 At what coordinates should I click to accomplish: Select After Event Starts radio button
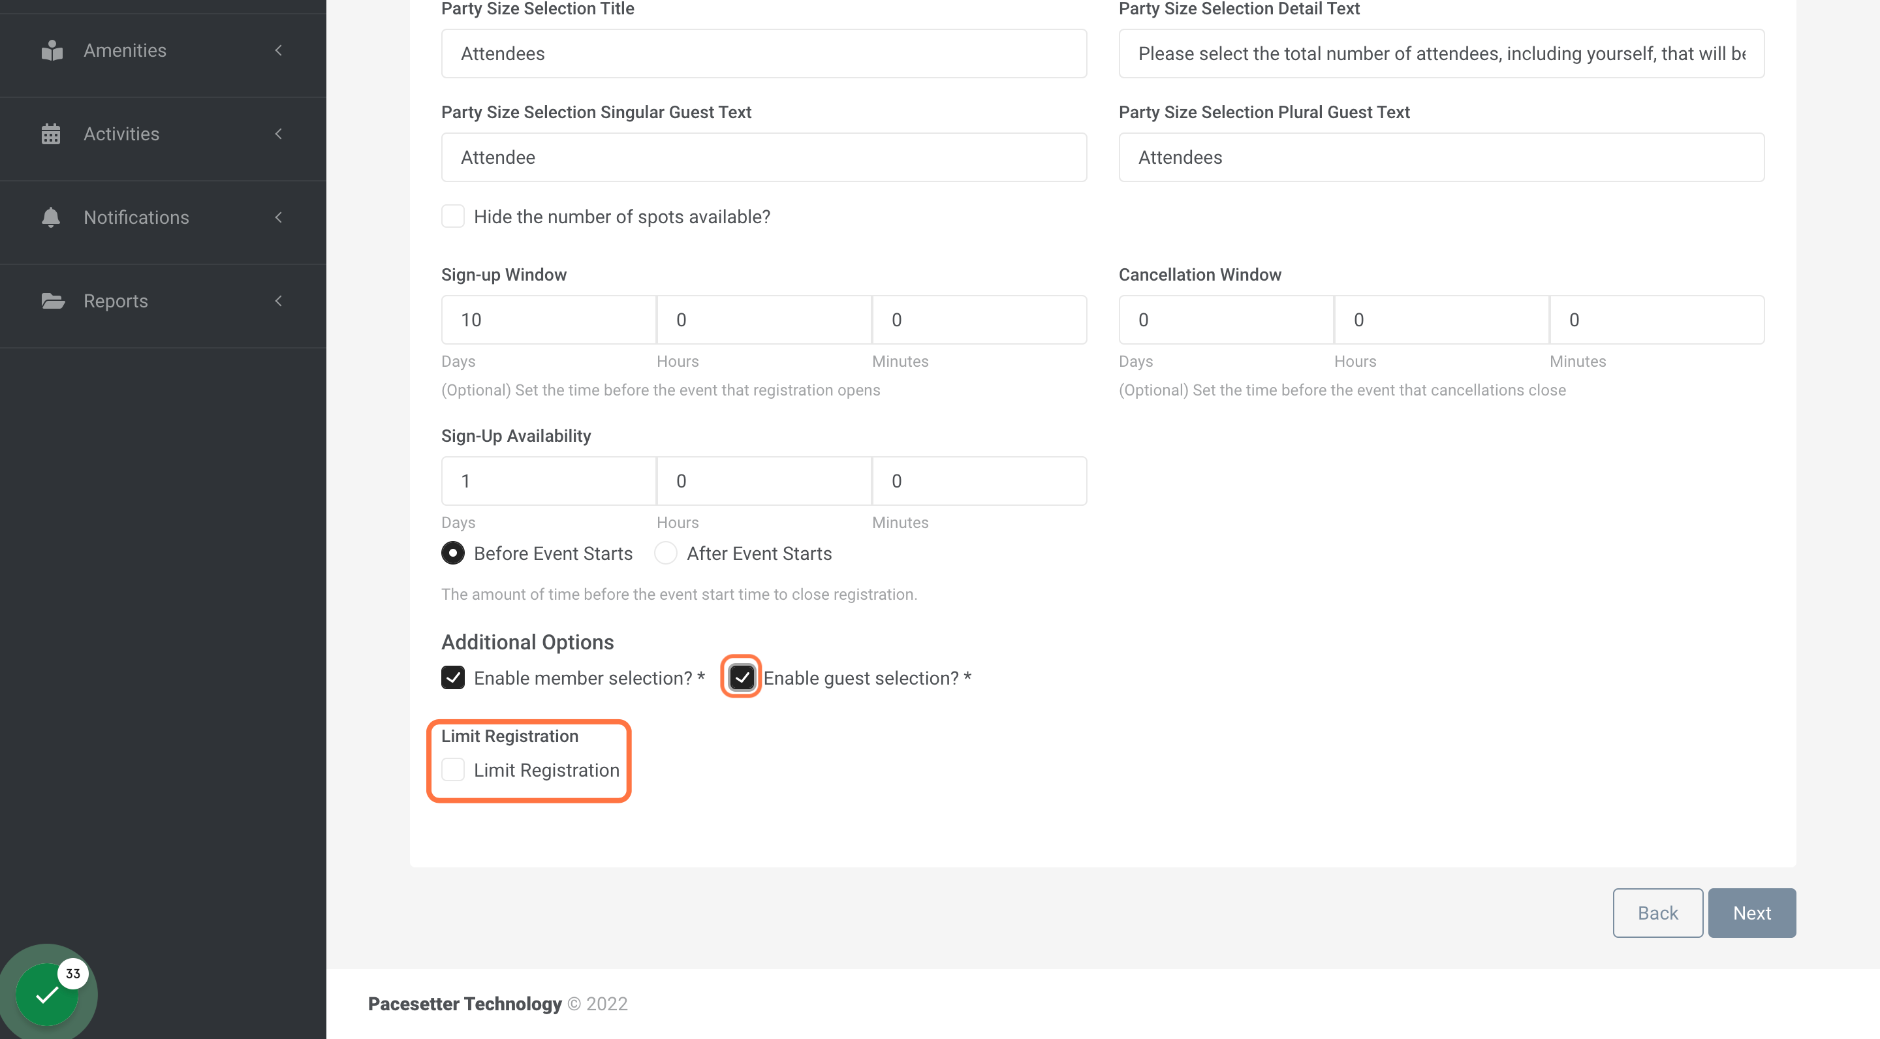[666, 553]
